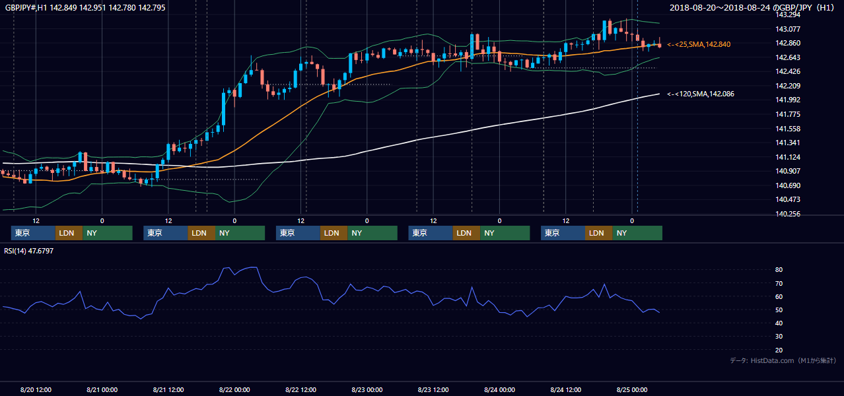Click price axis value 142.426
This screenshot has height=396, width=844.
[788, 71]
